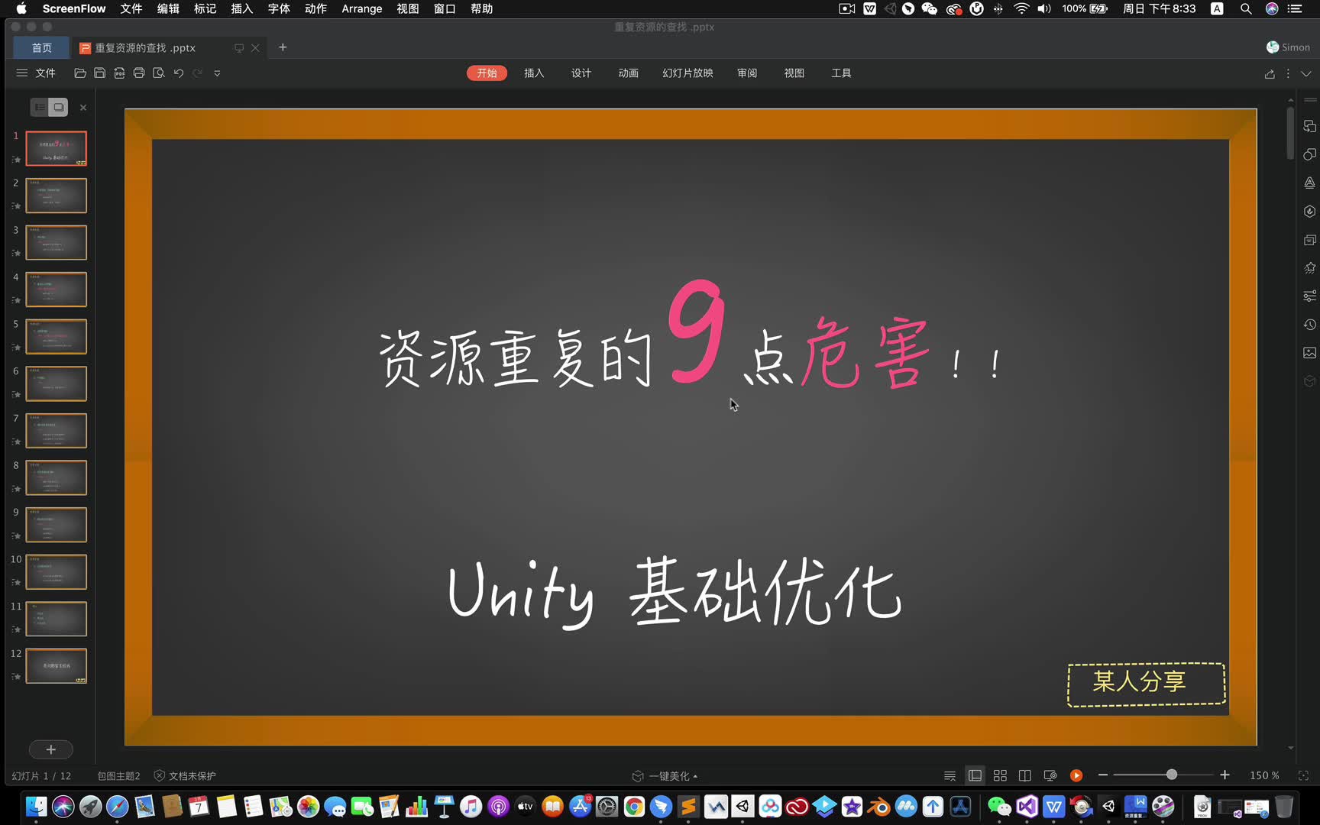Click zoom in plus button
This screenshot has width=1320, height=825.
(1225, 775)
